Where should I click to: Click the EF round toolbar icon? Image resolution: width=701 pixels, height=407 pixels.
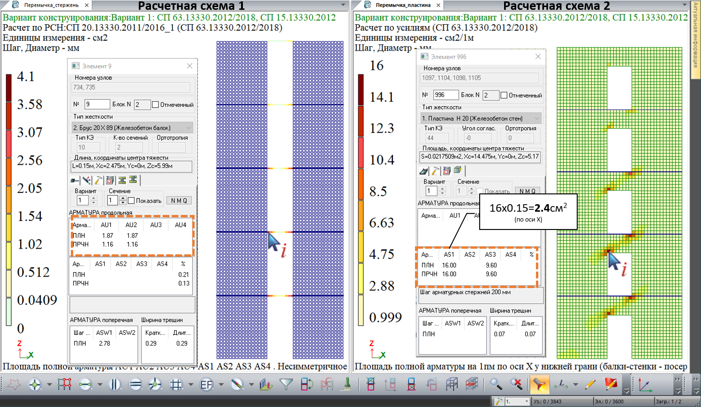click(206, 385)
